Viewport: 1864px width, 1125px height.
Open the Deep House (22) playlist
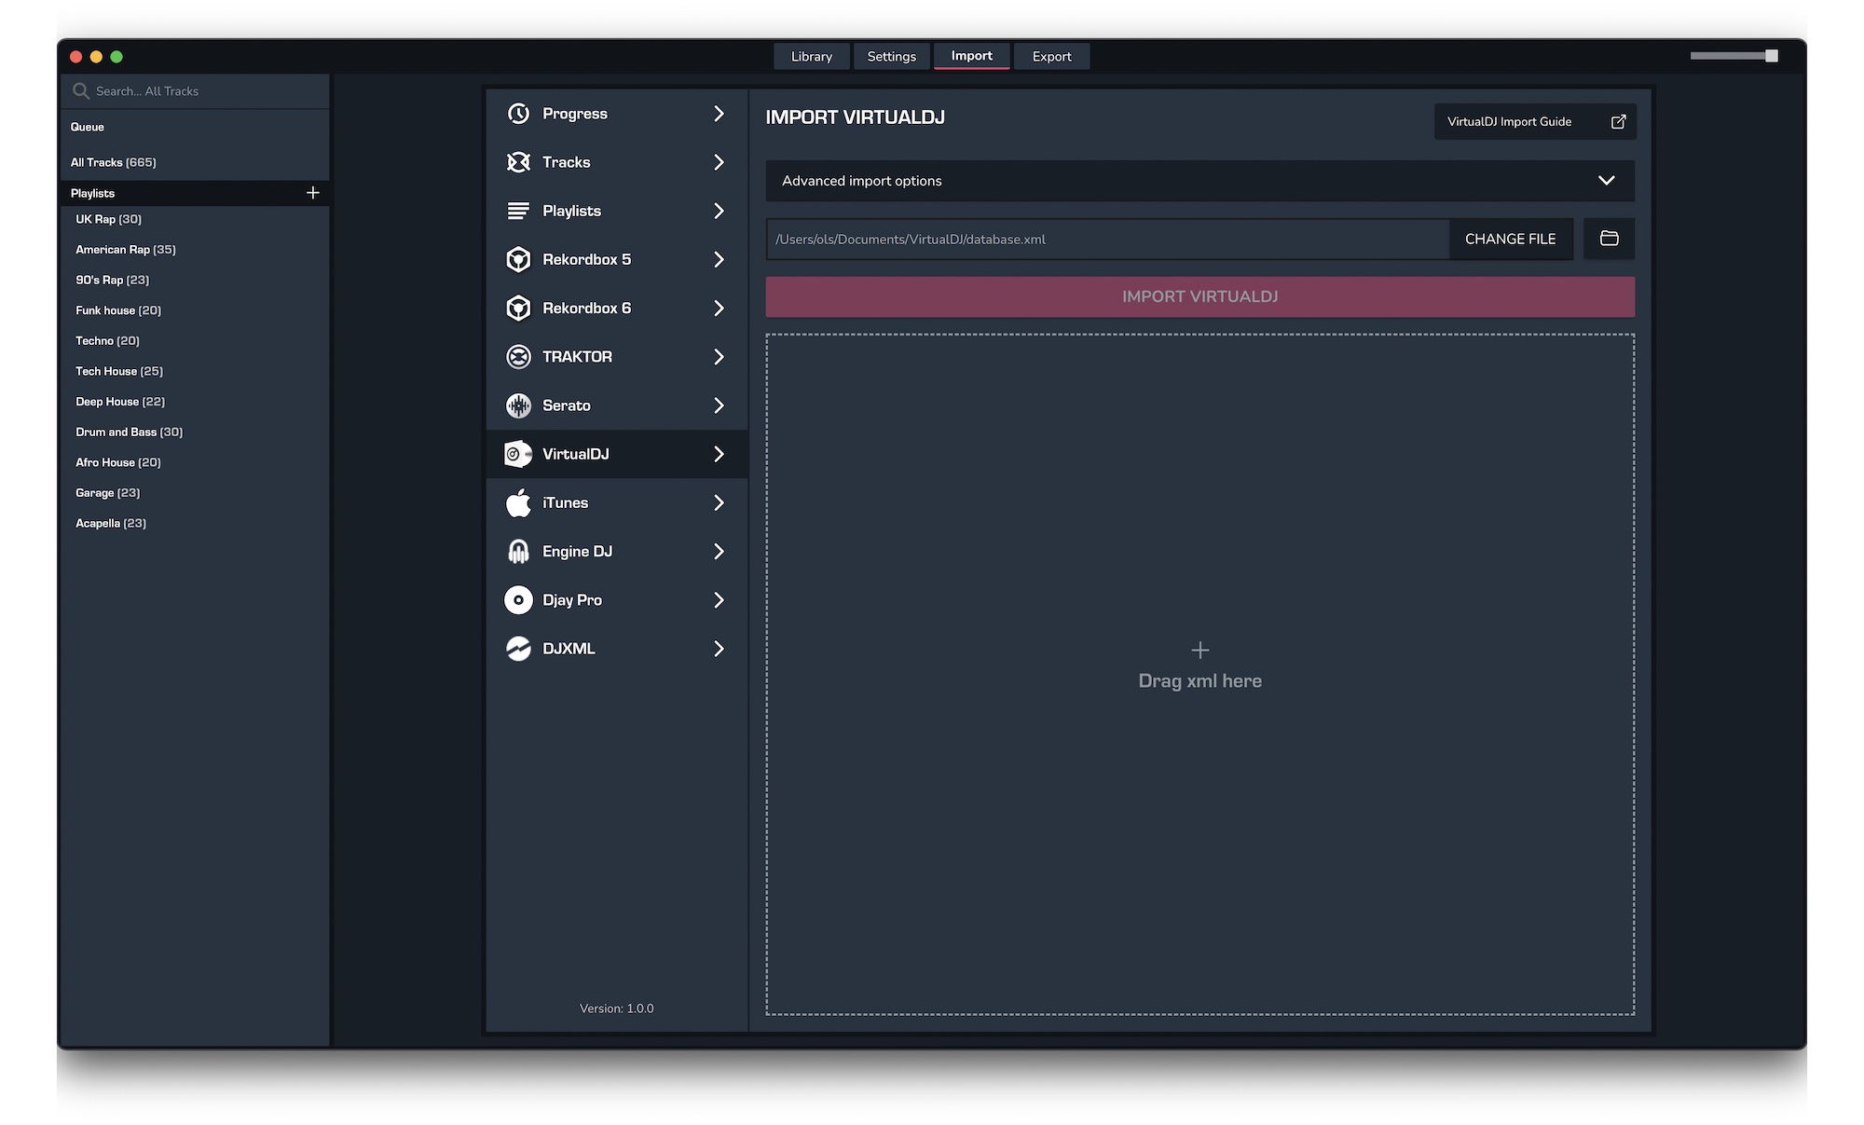(x=120, y=402)
